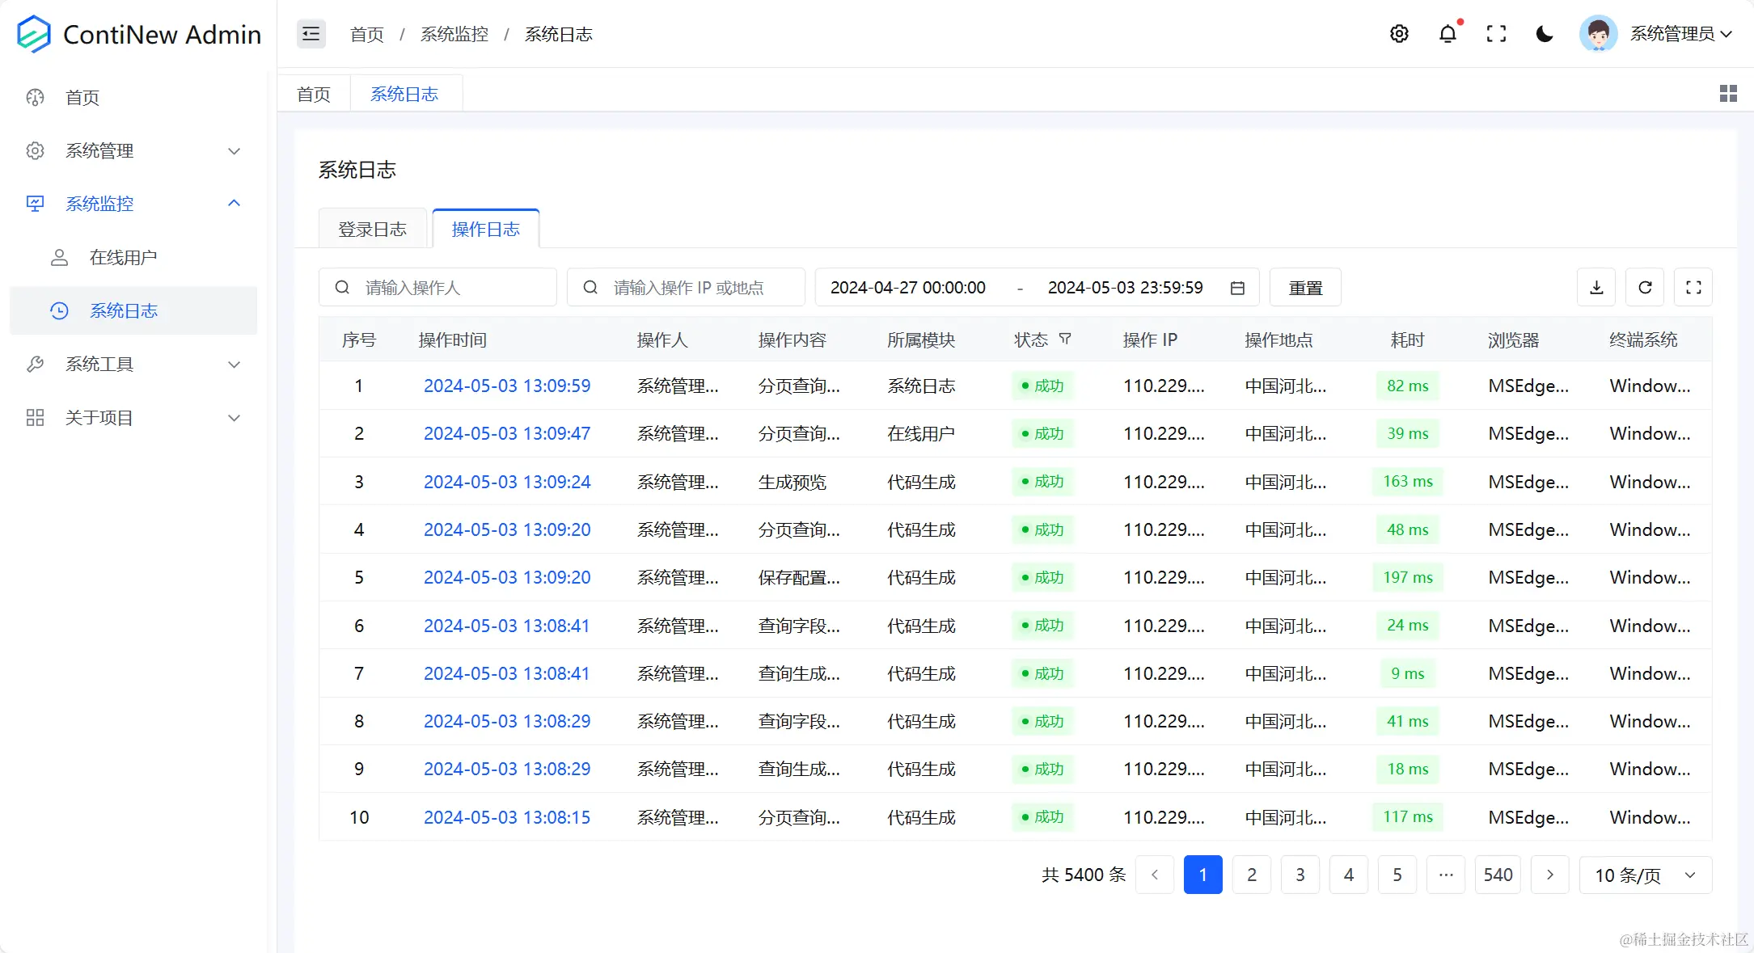Open the notifications bell
Image resolution: width=1754 pixels, height=953 pixels.
1448,33
